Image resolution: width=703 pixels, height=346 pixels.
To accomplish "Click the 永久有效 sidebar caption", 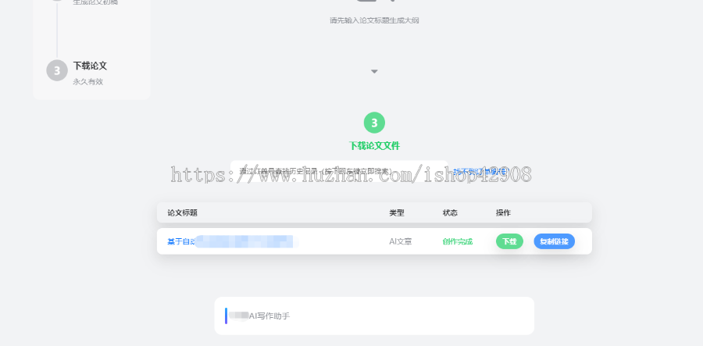I will [x=87, y=82].
